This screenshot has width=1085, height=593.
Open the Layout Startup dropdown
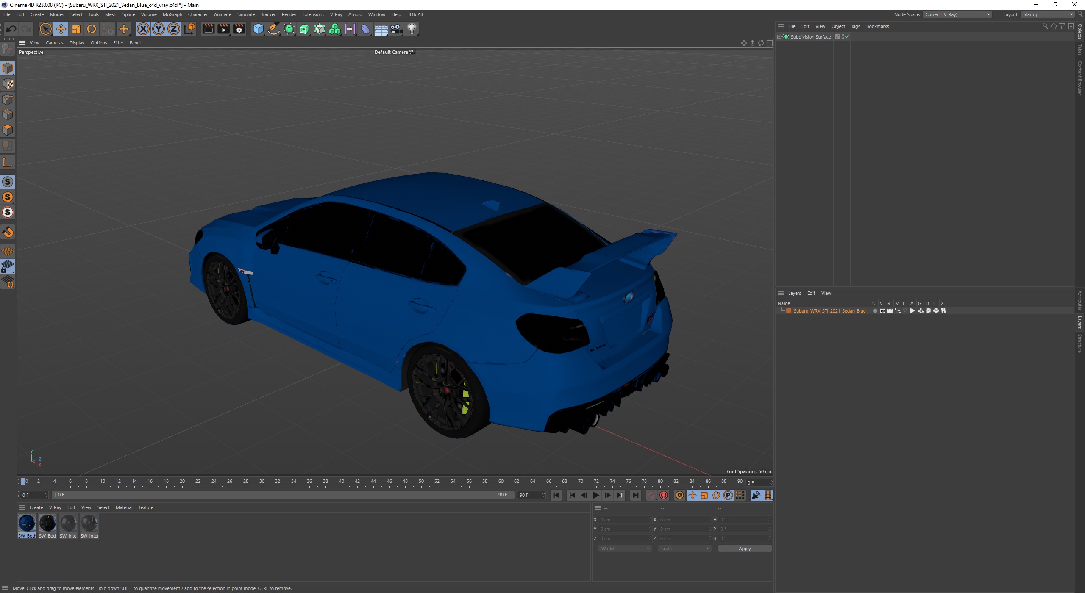[x=1047, y=14]
